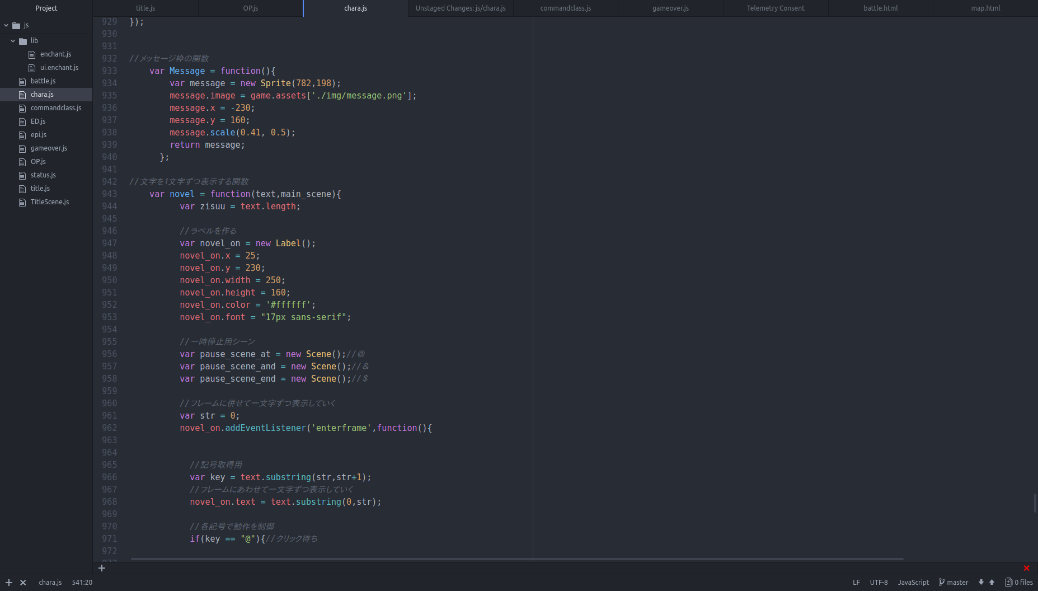Image resolution: width=1038 pixels, height=591 pixels.
Task: Switch to the OP.js tab
Action: pyautogui.click(x=251, y=8)
